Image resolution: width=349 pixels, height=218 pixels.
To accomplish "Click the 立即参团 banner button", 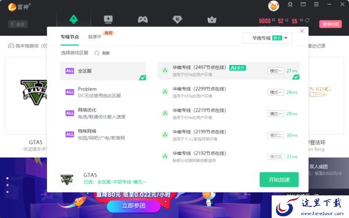I will pyautogui.click(x=134, y=206).
